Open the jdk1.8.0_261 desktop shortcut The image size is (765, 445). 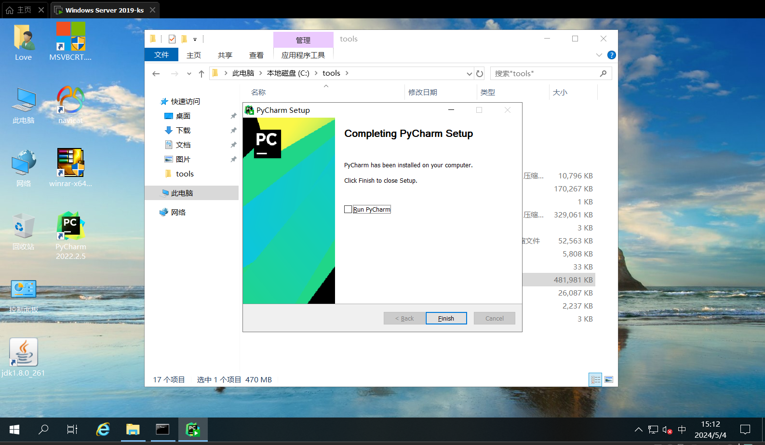point(23,358)
